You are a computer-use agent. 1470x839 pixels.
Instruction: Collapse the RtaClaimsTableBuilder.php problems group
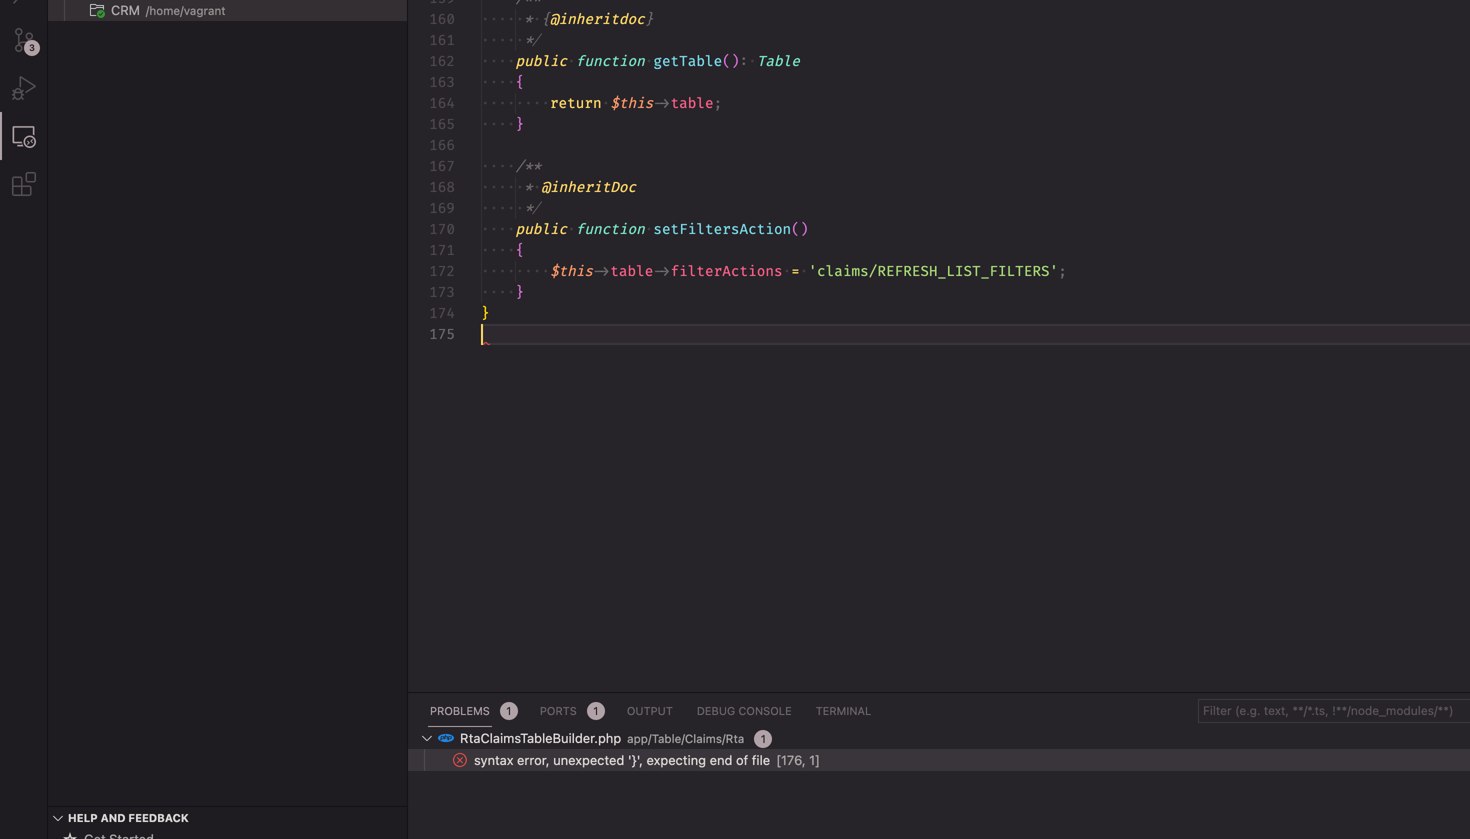[x=426, y=738]
